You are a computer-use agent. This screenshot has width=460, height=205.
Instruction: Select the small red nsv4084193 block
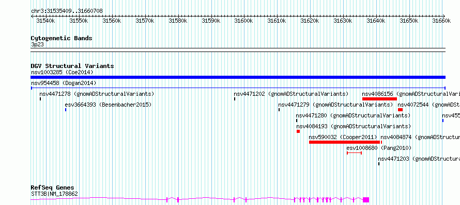pos(298,131)
